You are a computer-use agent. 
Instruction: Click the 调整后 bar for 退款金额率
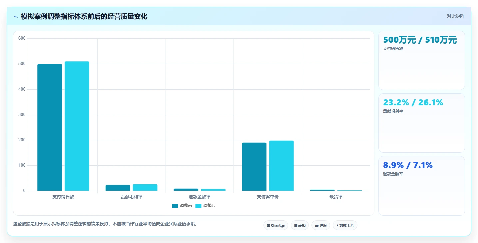pos(213,190)
